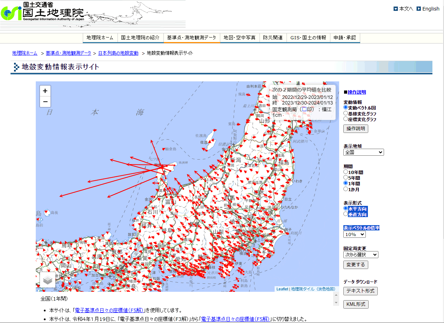Screen dimensions: 444x323
Task: Download data via テキスト形式 button
Action: point(360,291)
